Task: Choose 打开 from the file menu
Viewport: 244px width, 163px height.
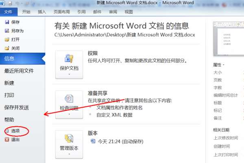Action: pos(15,40)
